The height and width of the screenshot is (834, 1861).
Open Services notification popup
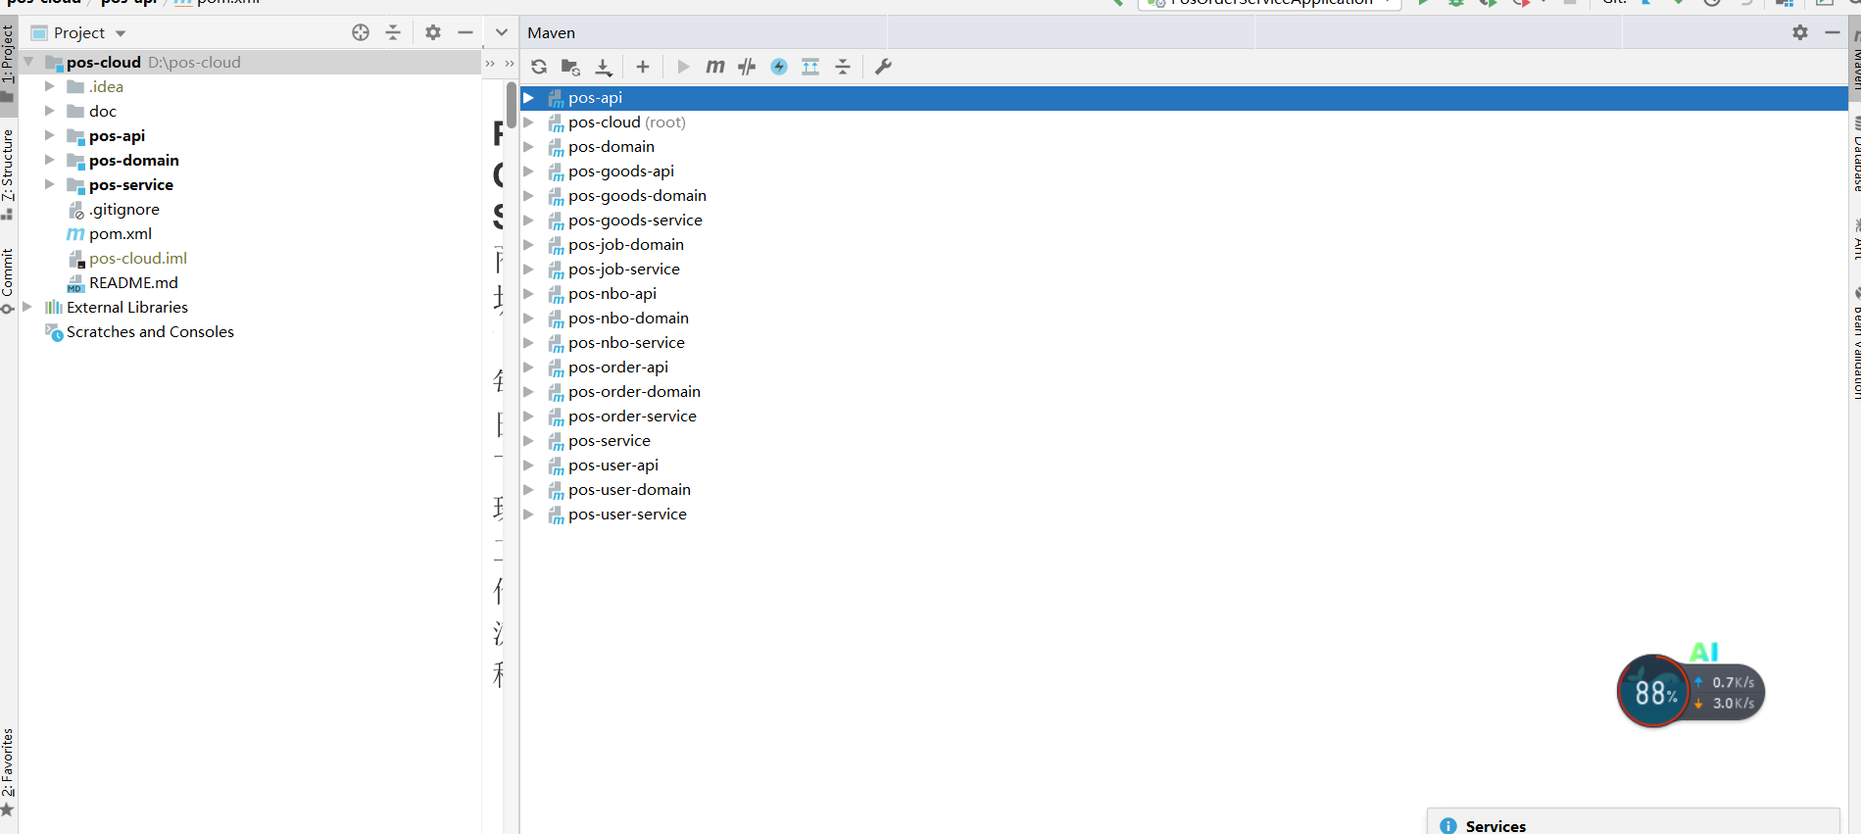coord(1633,823)
